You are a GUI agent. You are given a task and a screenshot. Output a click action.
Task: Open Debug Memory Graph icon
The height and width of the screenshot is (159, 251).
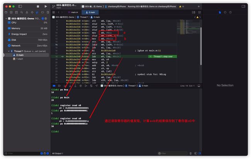pos(86,86)
